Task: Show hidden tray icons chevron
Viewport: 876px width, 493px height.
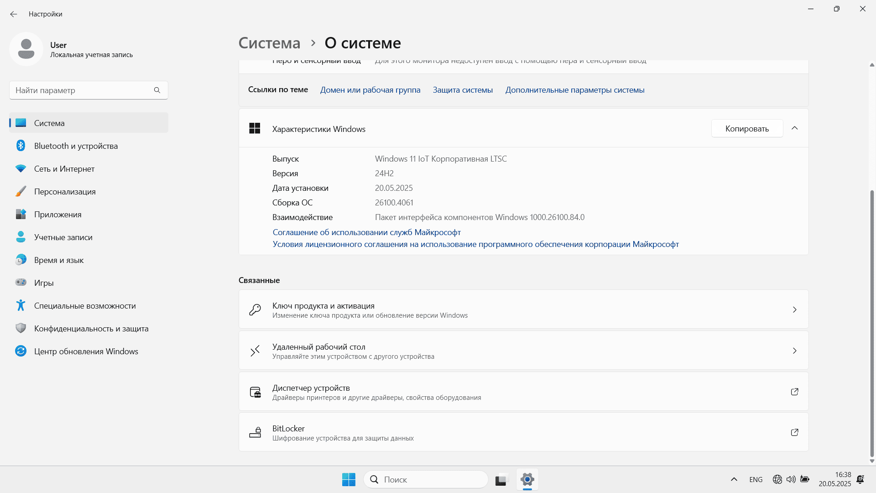Action: [x=734, y=479]
